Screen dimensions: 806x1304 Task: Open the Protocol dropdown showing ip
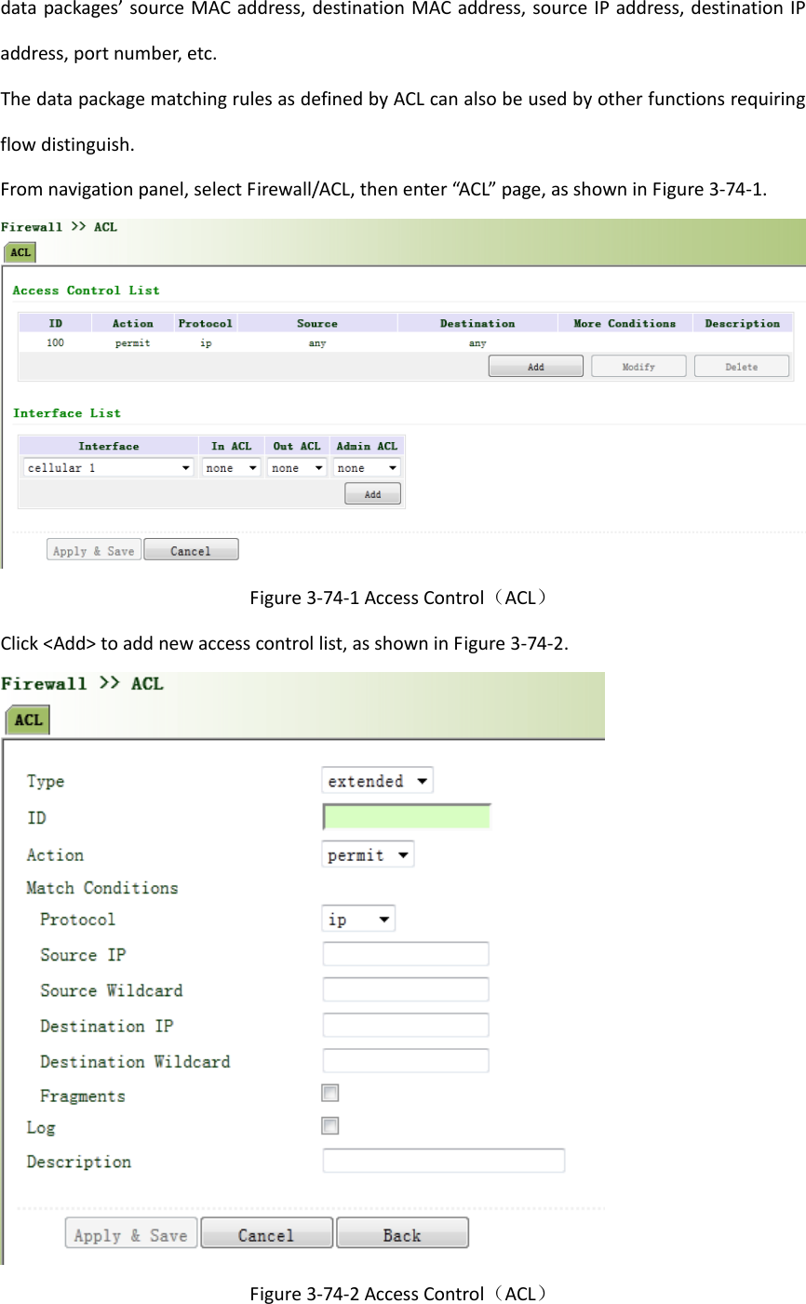357,918
